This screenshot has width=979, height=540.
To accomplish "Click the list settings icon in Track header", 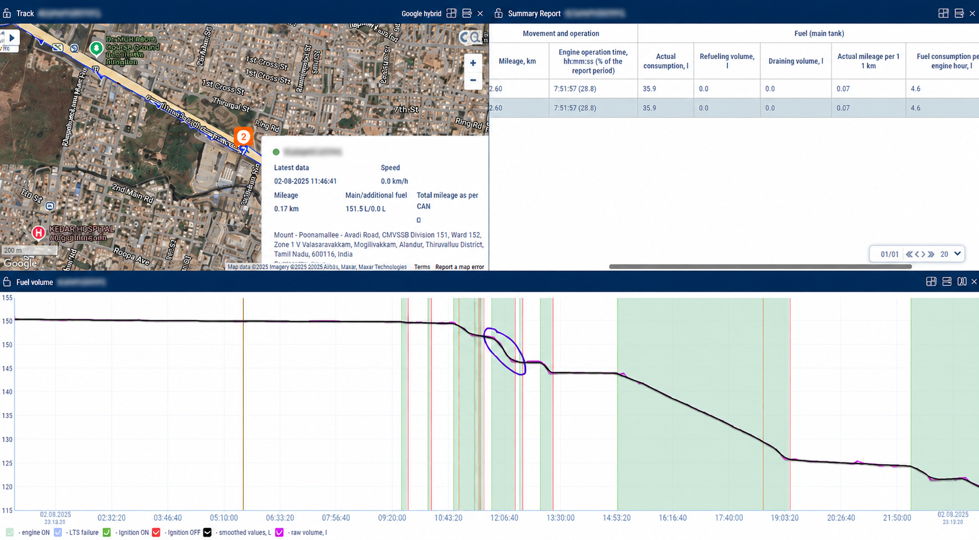I will (x=467, y=13).
